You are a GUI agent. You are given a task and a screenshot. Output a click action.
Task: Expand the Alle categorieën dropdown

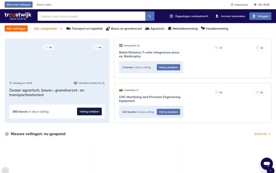pos(48,28)
